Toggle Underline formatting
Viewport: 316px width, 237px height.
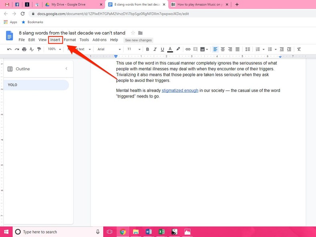(162, 49)
